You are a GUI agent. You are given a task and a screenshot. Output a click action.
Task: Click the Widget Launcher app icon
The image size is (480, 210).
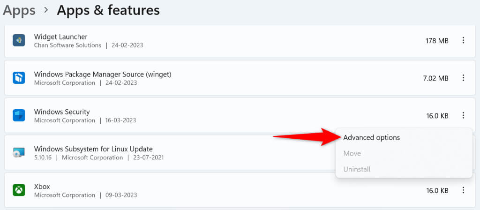click(x=19, y=40)
